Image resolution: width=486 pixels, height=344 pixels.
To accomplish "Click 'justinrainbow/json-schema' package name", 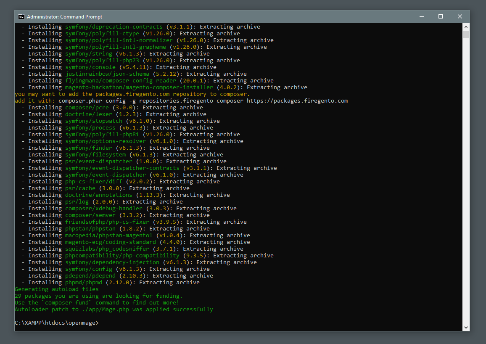I will point(107,74).
